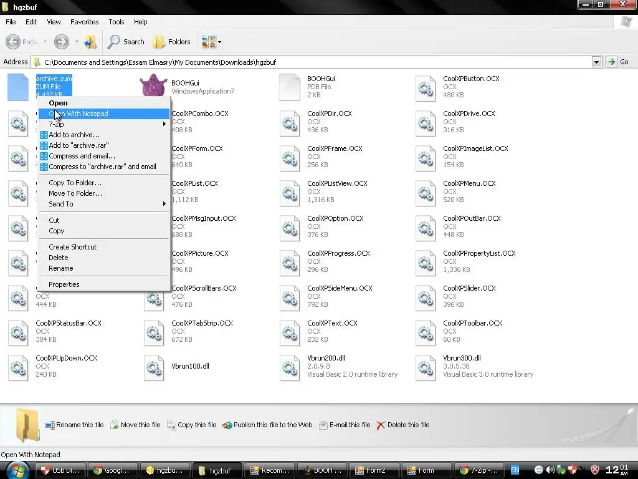This screenshot has height=479, width=638.
Task: Select the CoolXPImageList.OCX file icon
Action: pyautogui.click(x=425, y=158)
